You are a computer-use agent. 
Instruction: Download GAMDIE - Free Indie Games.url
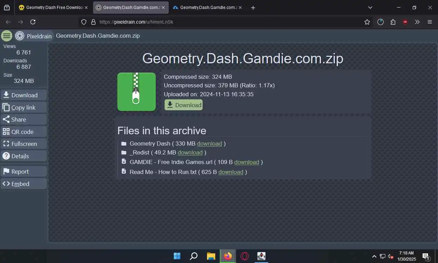pos(246,162)
